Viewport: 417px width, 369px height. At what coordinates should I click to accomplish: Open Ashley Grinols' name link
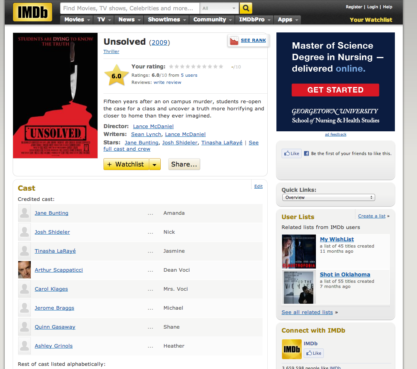pyautogui.click(x=53, y=346)
